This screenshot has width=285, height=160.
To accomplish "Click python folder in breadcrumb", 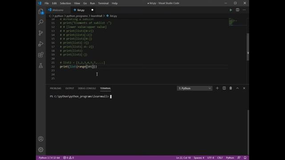I will (x=59, y=16).
